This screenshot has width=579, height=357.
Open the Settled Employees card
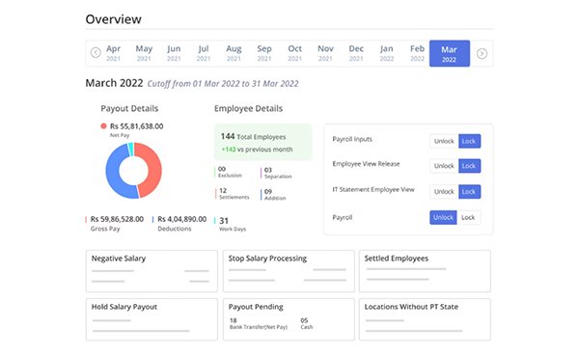(425, 271)
